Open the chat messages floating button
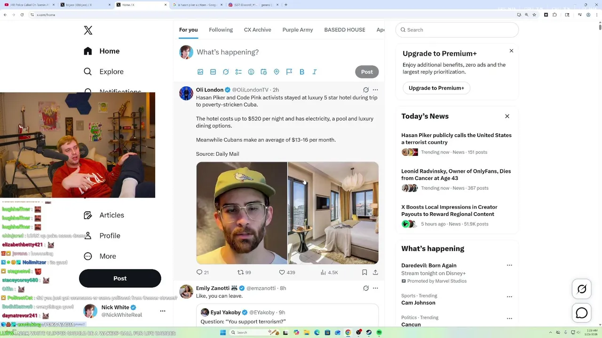 coord(582,313)
